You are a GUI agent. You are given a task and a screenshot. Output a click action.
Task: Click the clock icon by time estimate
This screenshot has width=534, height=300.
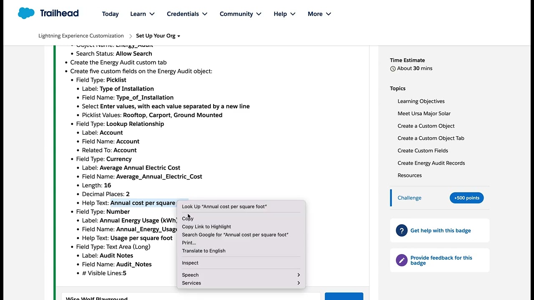pos(393,69)
